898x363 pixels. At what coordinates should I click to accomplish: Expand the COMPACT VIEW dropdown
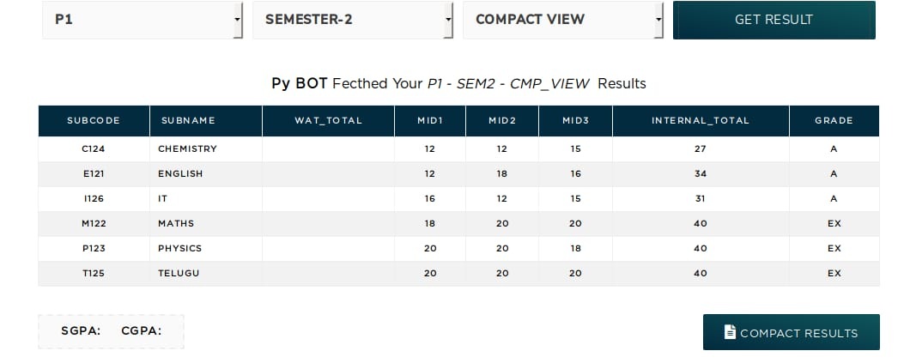[563, 20]
